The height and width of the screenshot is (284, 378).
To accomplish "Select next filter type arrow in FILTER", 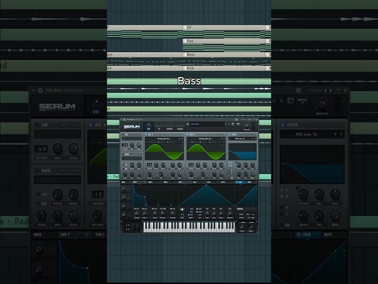I will pyautogui.click(x=255, y=138).
